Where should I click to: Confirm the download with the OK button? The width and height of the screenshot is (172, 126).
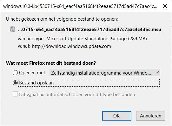tap(117, 116)
